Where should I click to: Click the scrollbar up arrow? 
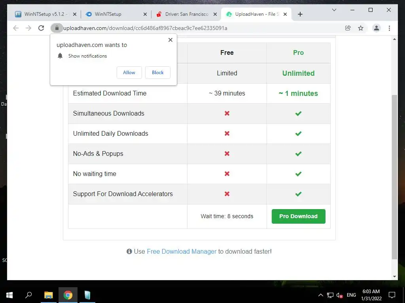point(394,39)
